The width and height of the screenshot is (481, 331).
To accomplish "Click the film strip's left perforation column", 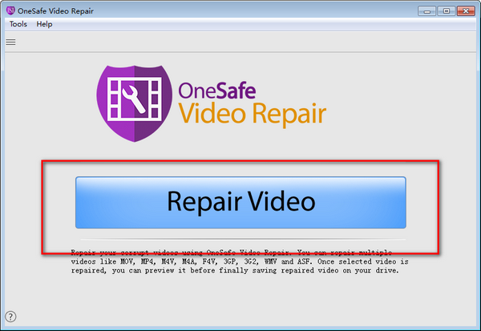I will [x=114, y=99].
